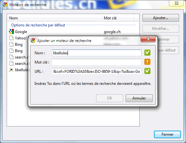The image size is (186, 143).
Task: Click the Ajouter... button
Action: [x=161, y=18]
